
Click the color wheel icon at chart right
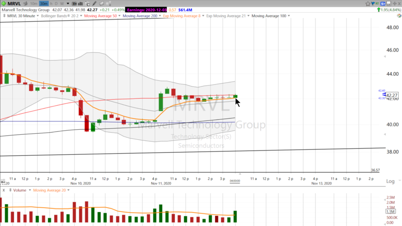[x=399, y=15]
